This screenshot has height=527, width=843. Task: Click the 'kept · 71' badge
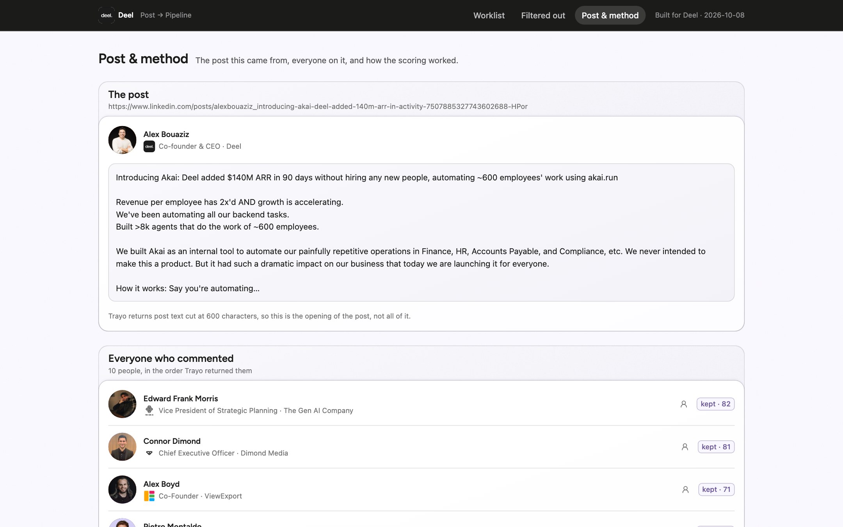(x=716, y=490)
